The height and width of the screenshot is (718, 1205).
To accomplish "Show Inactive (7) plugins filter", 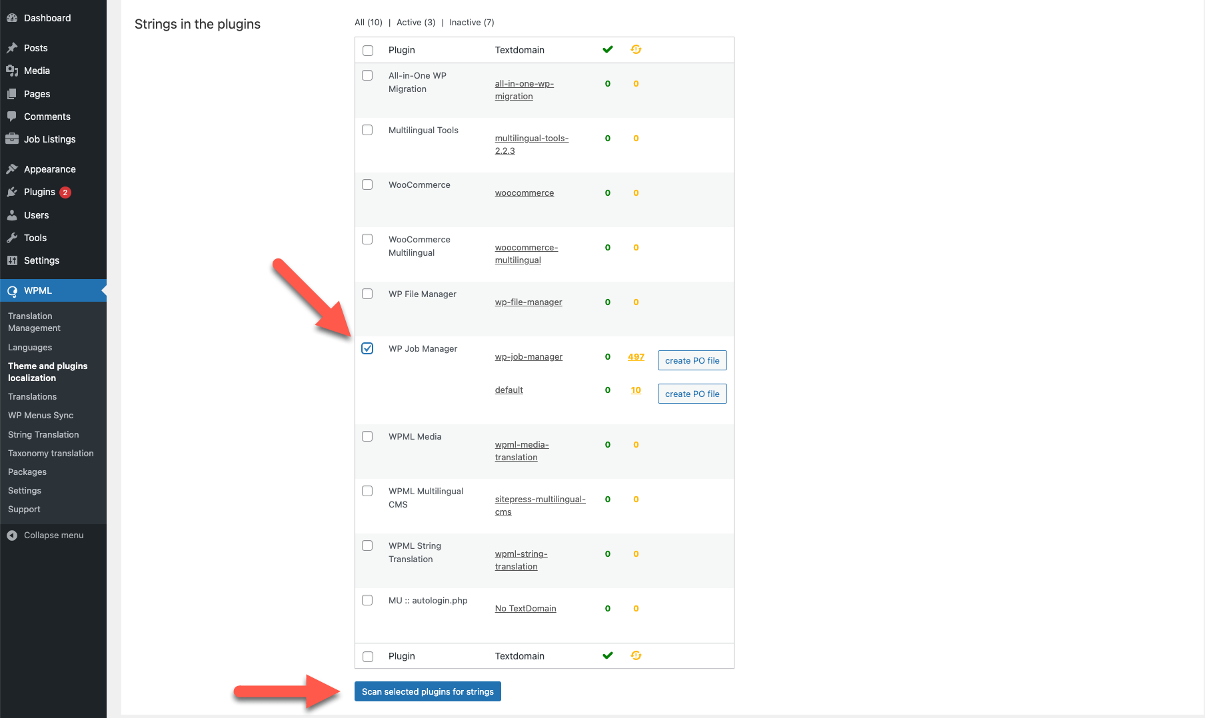I will [472, 23].
